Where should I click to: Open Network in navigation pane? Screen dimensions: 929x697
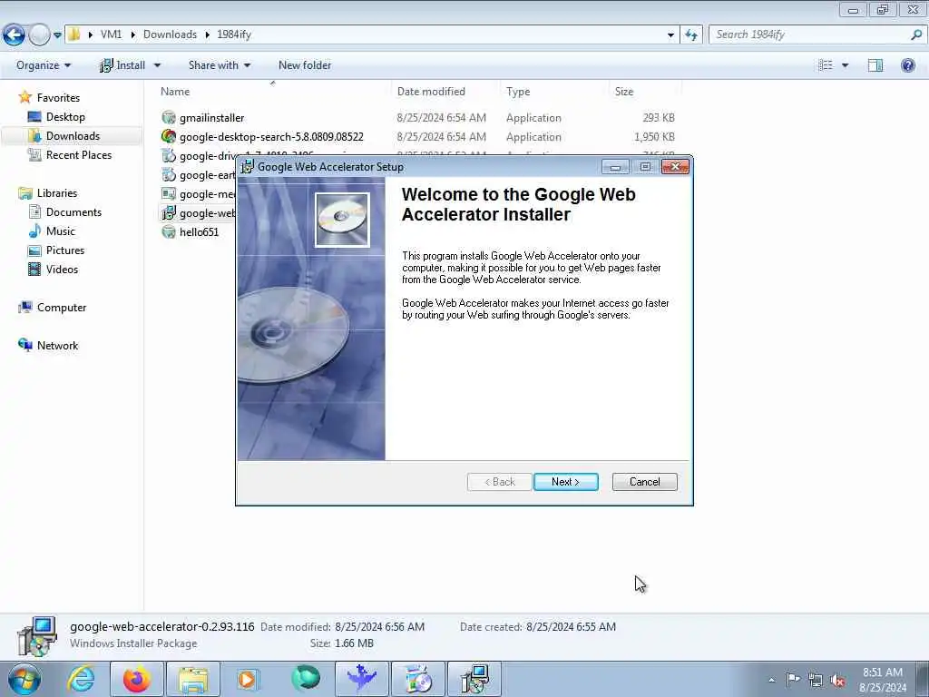(x=57, y=345)
